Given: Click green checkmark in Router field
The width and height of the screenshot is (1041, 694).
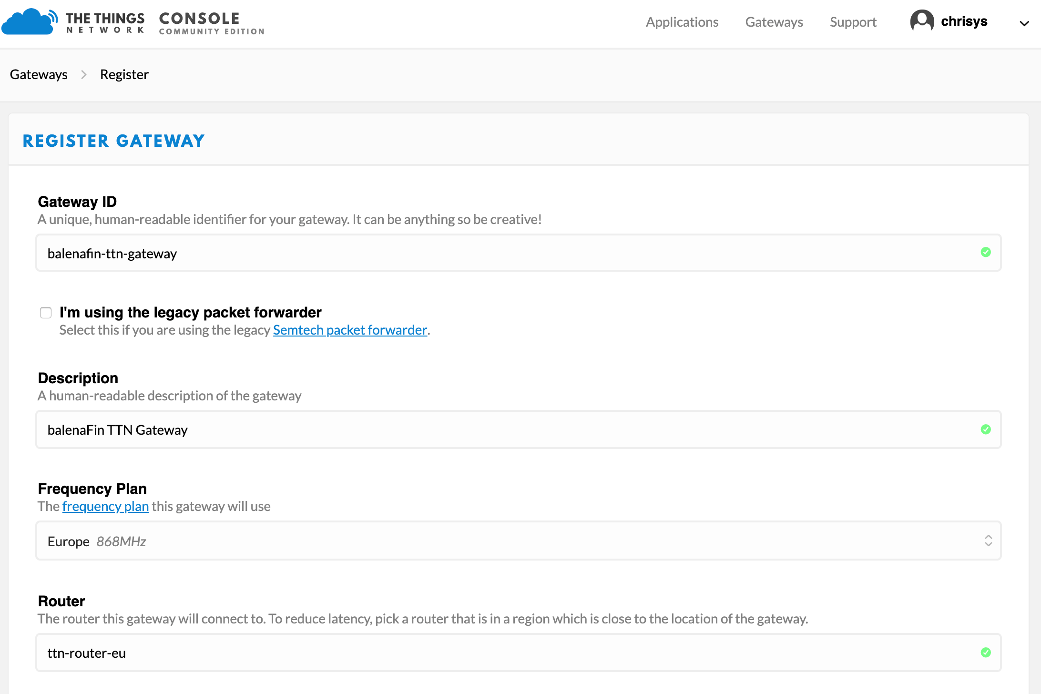Looking at the screenshot, I should (x=986, y=653).
